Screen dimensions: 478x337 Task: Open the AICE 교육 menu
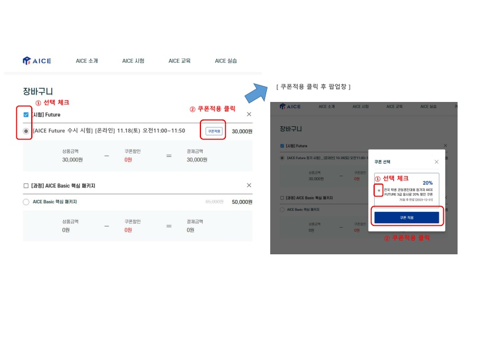pyautogui.click(x=179, y=61)
